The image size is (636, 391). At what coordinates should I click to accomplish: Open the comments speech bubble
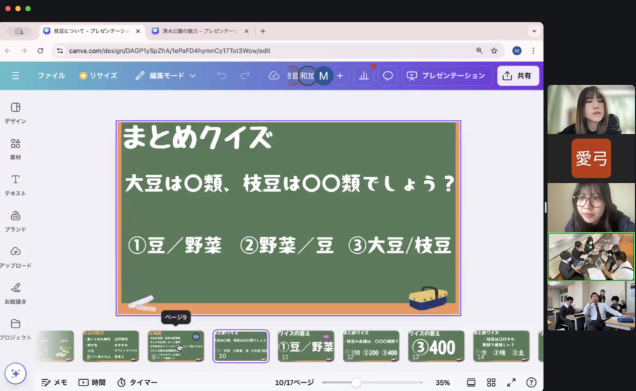pyautogui.click(x=388, y=76)
